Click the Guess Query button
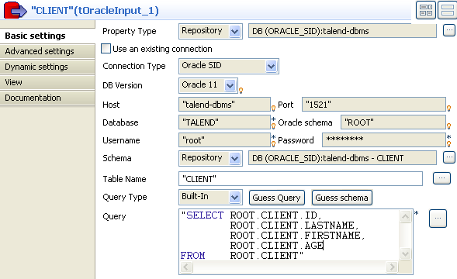Image resolution: width=457 pixels, height=279 pixels. [276, 198]
